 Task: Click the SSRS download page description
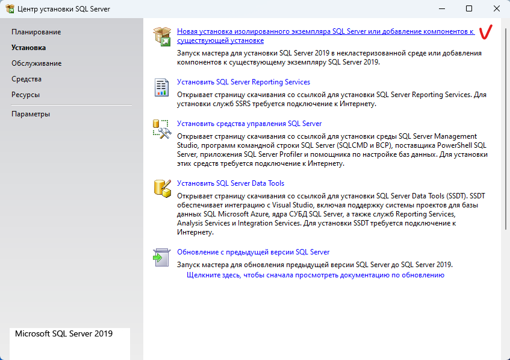click(x=332, y=99)
